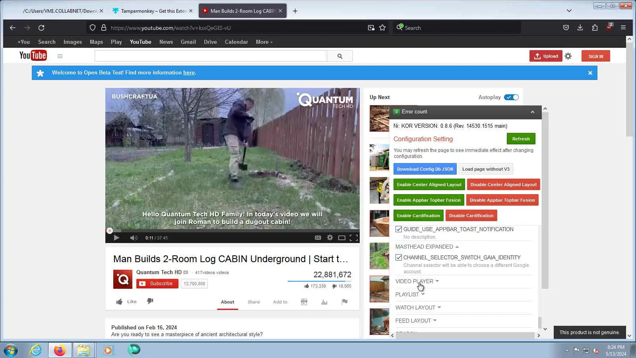Open Firefox downloads panel

click(x=580, y=28)
